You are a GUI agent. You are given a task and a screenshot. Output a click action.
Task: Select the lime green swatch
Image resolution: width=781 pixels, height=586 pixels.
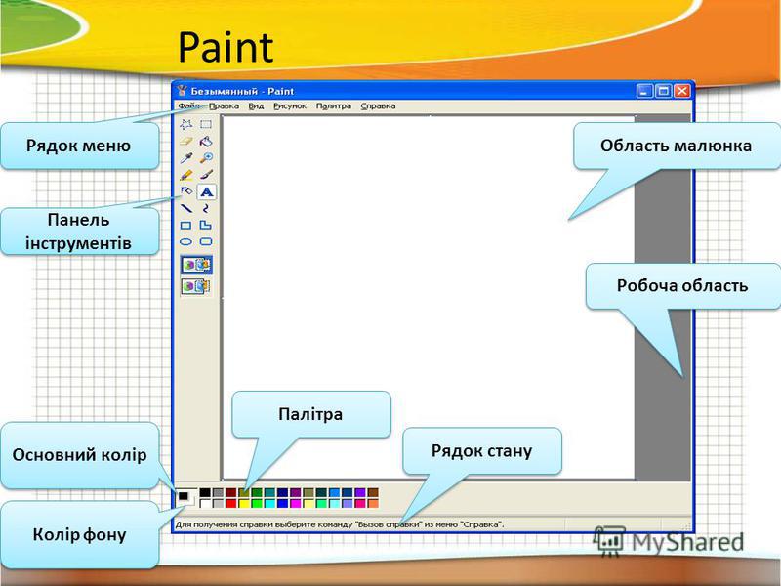point(257,503)
